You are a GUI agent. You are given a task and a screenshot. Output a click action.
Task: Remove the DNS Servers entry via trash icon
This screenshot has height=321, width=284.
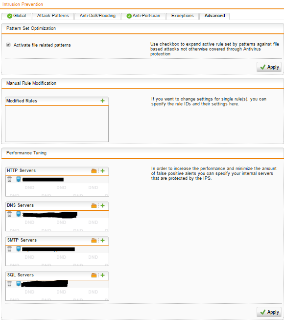[9, 214]
